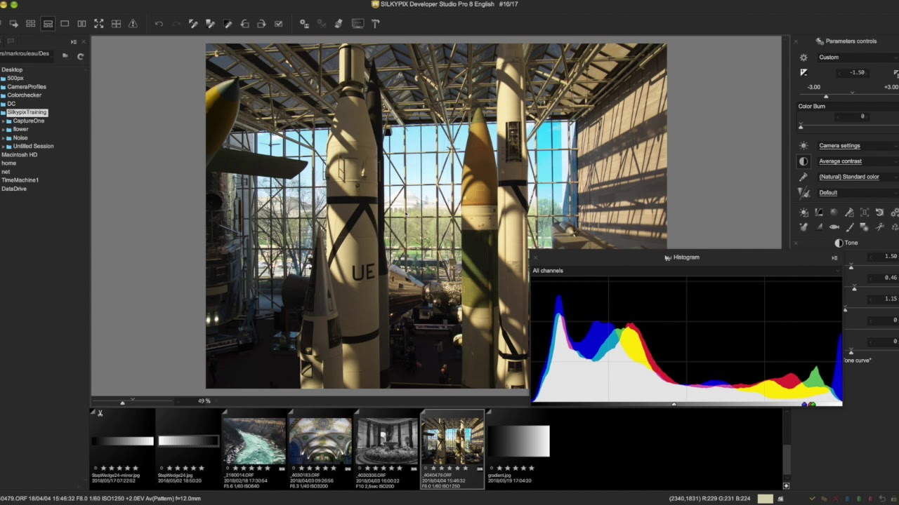Click the exposure bias slider handle
This screenshot has width=899, height=505.
(826, 96)
